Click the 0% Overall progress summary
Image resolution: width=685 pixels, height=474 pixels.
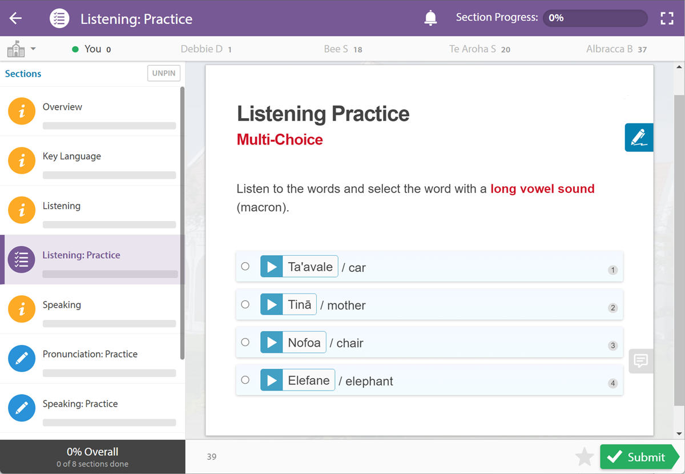[92, 456]
